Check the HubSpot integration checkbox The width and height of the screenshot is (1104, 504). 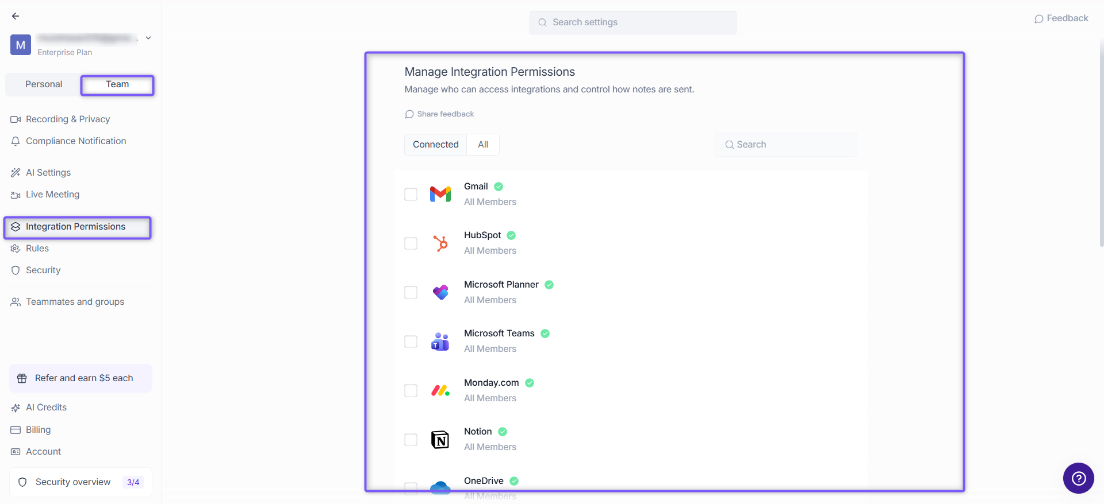click(x=411, y=243)
